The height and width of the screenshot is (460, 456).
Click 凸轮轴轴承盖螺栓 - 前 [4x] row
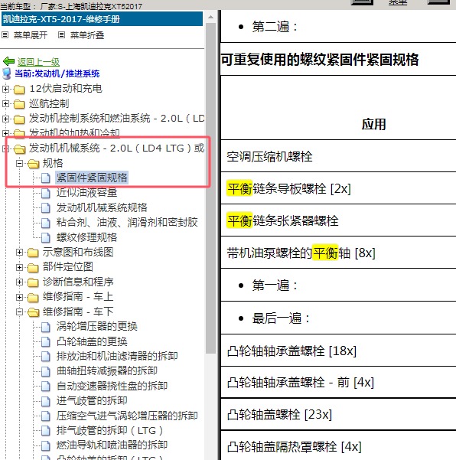pos(338,382)
